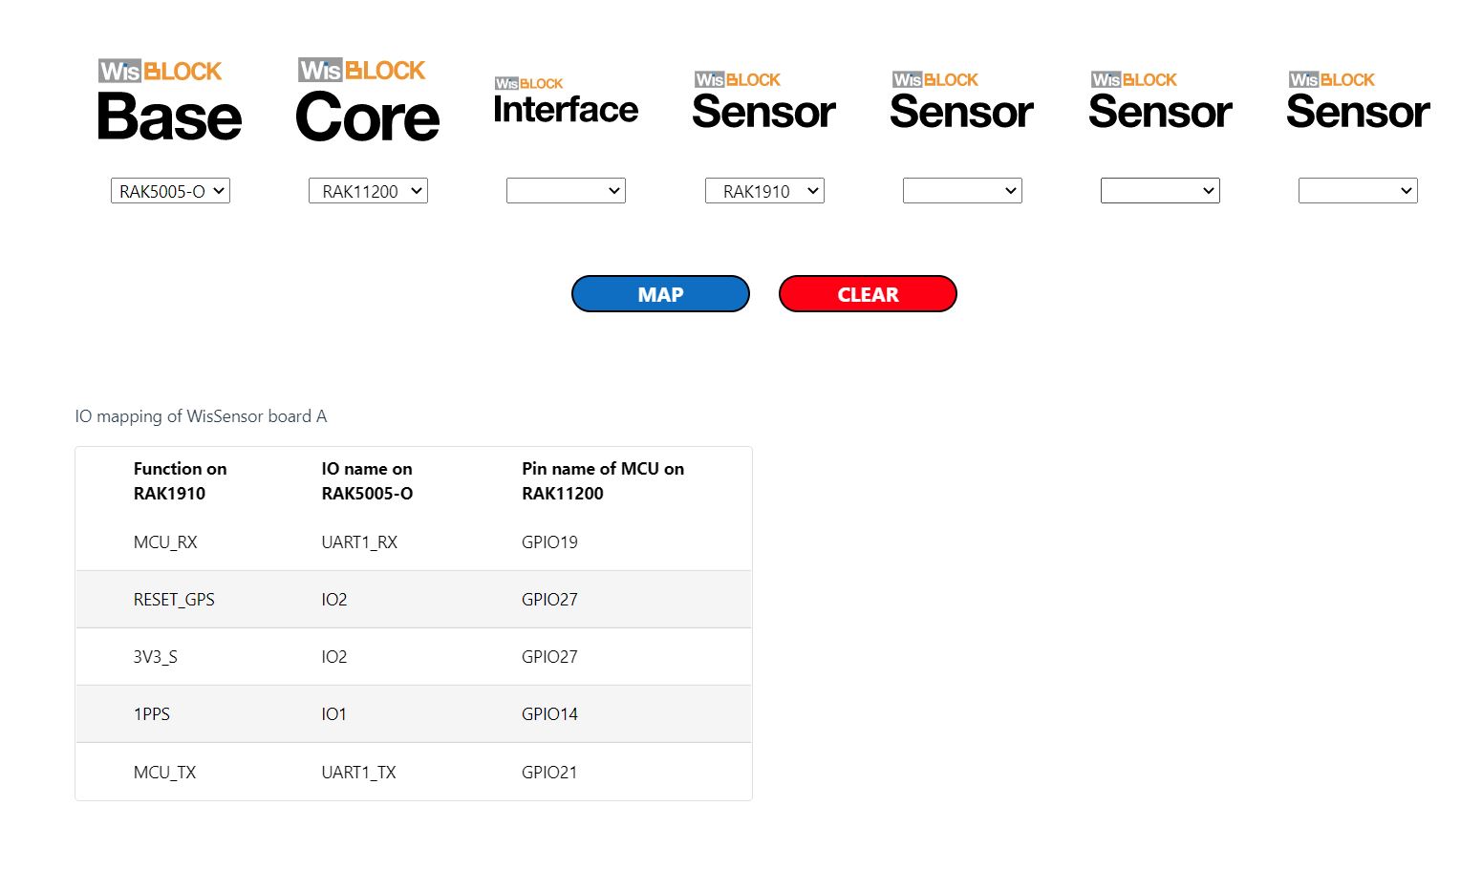The height and width of the screenshot is (870, 1482).
Task: Open the RAK11200 core dropdown
Action: point(368,191)
